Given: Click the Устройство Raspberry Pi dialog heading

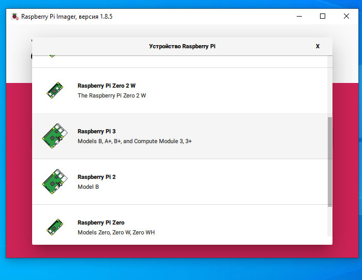Looking at the screenshot, I should [182, 46].
